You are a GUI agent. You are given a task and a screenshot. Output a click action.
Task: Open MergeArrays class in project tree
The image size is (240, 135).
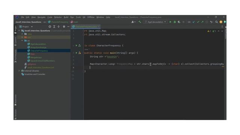coord(36,57)
